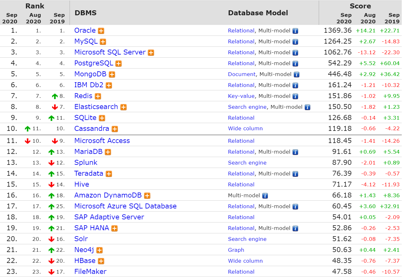Click the plus icon beside Amazon DynamoDB
This screenshot has height=277, width=402.
pyautogui.click(x=147, y=196)
